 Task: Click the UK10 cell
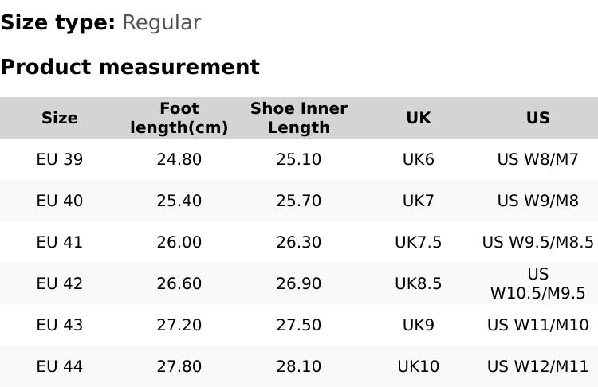[419, 366]
